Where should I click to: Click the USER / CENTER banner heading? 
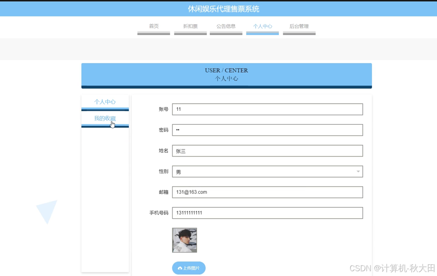pyautogui.click(x=226, y=70)
